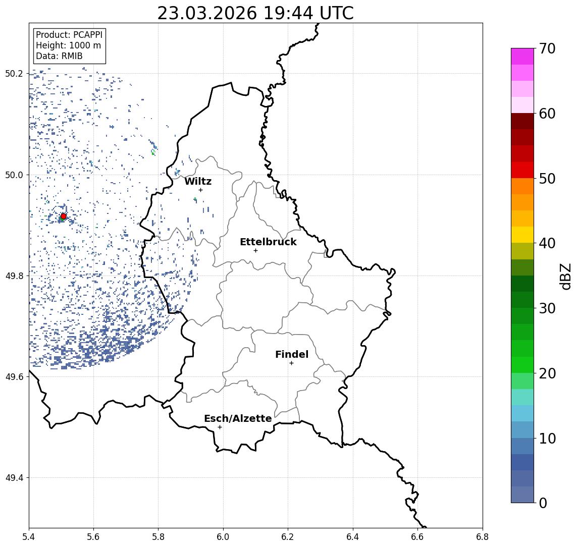Click the Esch/Alzette station label
578x547 pixels.
[238, 418]
